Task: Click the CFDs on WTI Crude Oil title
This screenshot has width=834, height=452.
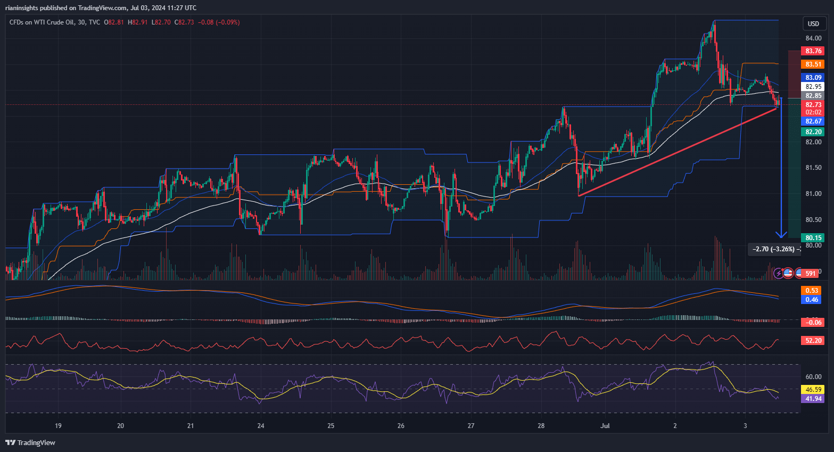Action: pos(43,22)
